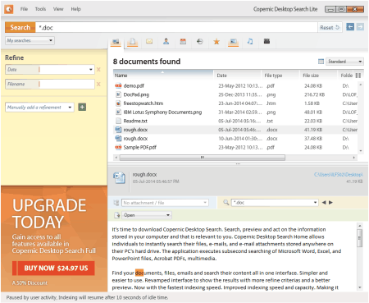The width and height of the screenshot is (369, 303).
Task: Expand the My searches dropdown
Action: 30,40
